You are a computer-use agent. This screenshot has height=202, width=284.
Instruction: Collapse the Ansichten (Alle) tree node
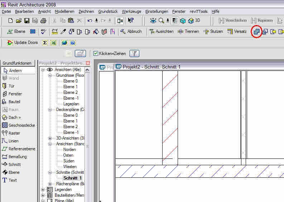pos(43,70)
